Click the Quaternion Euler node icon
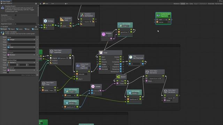The height and width of the screenshot is (125, 223). point(62,19)
